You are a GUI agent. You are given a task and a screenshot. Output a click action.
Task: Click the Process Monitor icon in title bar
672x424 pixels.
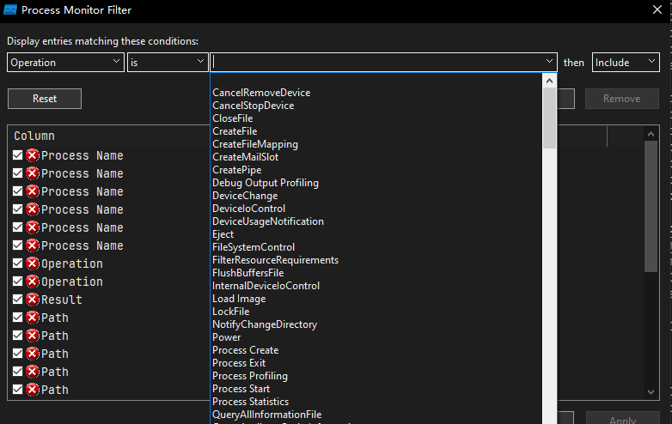tap(10, 10)
